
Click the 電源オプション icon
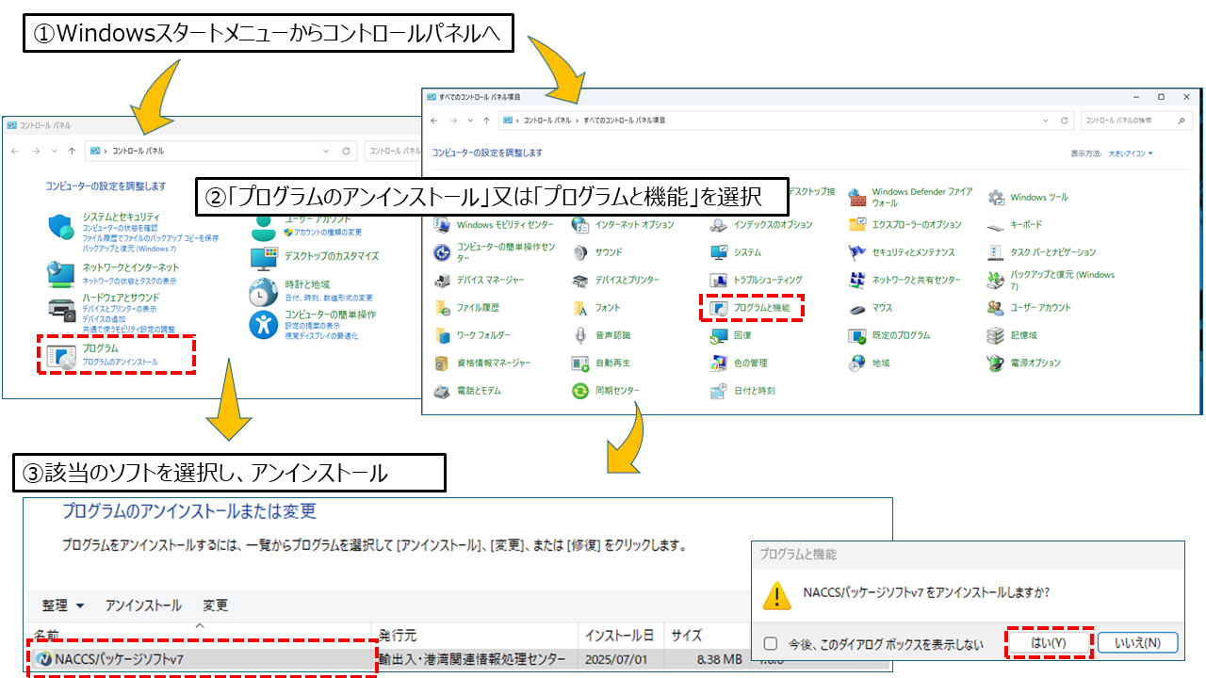tap(996, 363)
